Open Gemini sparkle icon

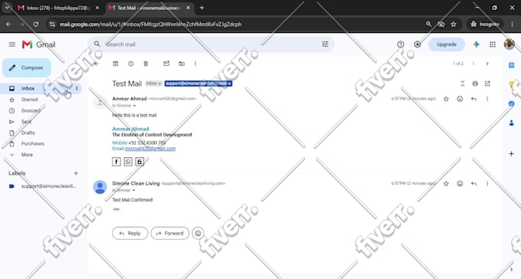[476, 44]
